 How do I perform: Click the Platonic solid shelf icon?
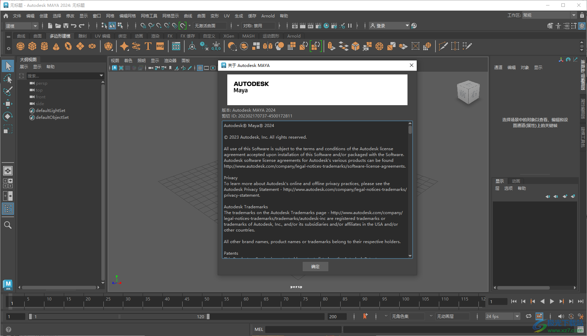108,46
